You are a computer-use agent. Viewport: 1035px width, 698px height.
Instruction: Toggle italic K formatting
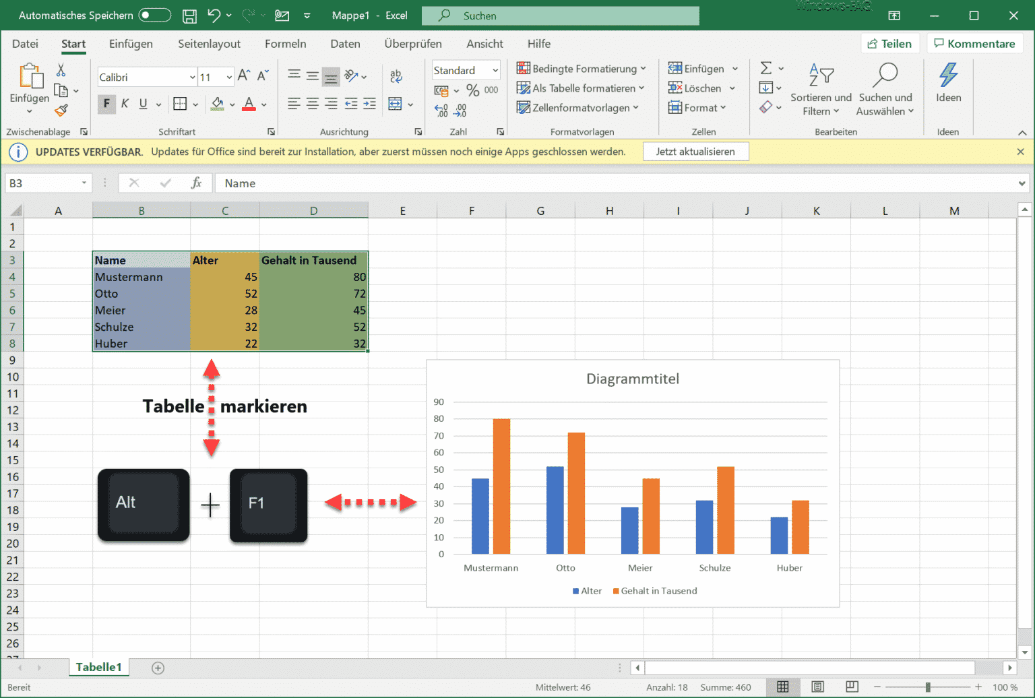tap(125, 104)
